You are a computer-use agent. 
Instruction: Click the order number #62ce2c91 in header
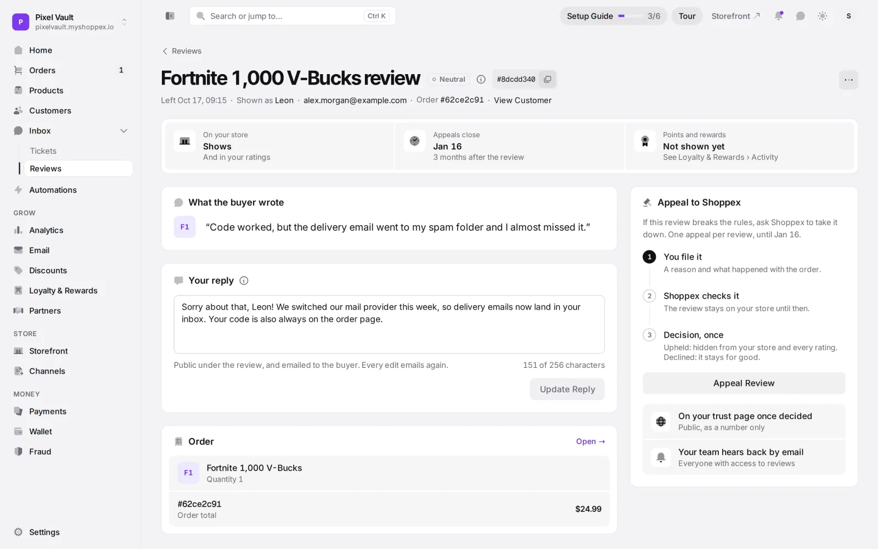tap(462, 100)
